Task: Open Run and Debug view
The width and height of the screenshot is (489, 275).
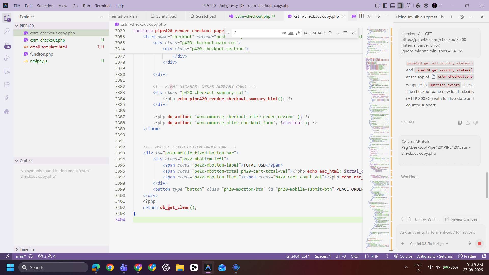Action: click(x=7, y=58)
